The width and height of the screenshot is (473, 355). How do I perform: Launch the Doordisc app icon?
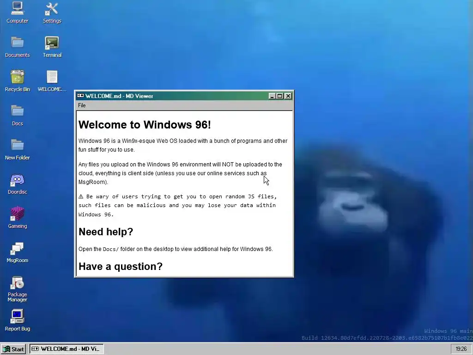coord(17,183)
